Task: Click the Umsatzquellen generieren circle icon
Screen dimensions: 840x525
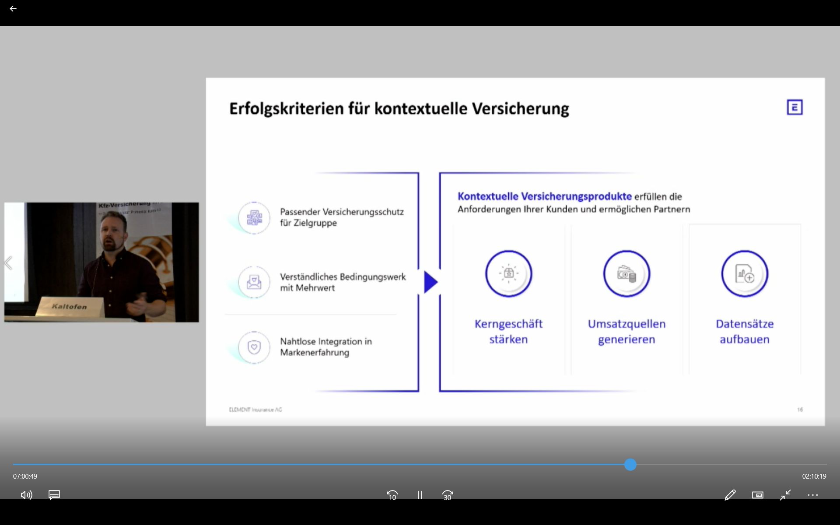Action: point(626,274)
